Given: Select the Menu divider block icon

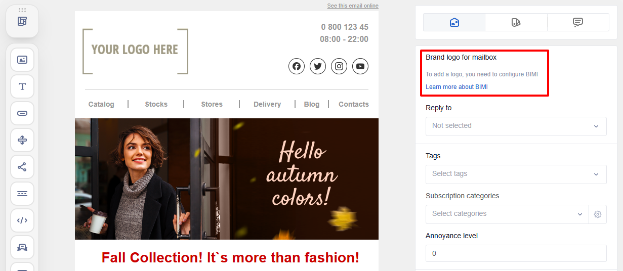Looking at the screenshot, I should pyautogui.click(x=22, y=194).
